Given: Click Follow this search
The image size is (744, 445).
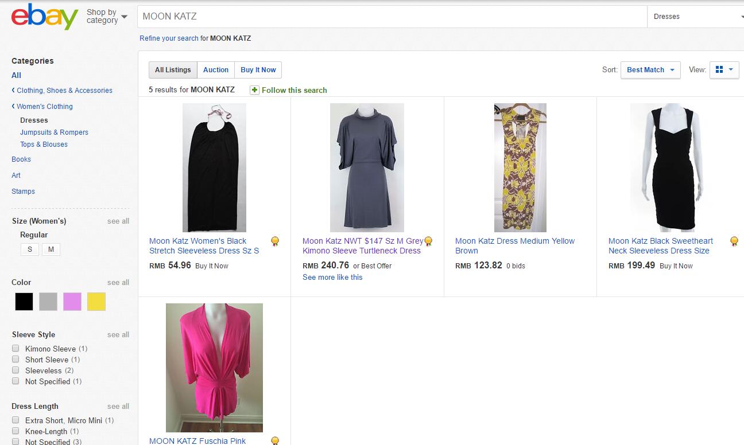Looking at the screenshot, I should click(x=294, y=90).
